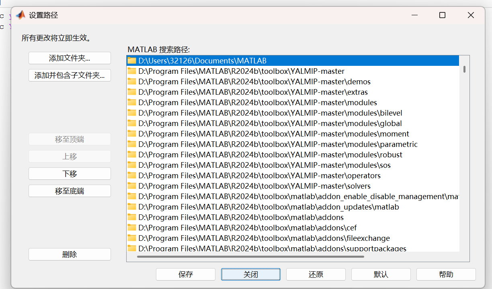Click folder icon of toolbox\matlab\addons row
The height and width of the screenshot is (289, 492).
132,217
